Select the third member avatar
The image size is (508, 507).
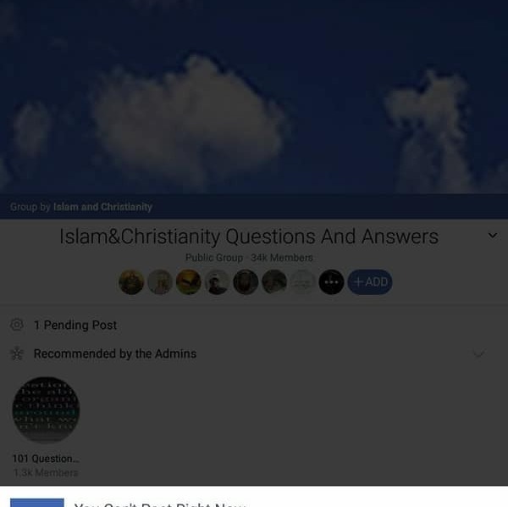click(x=188, y=281)
